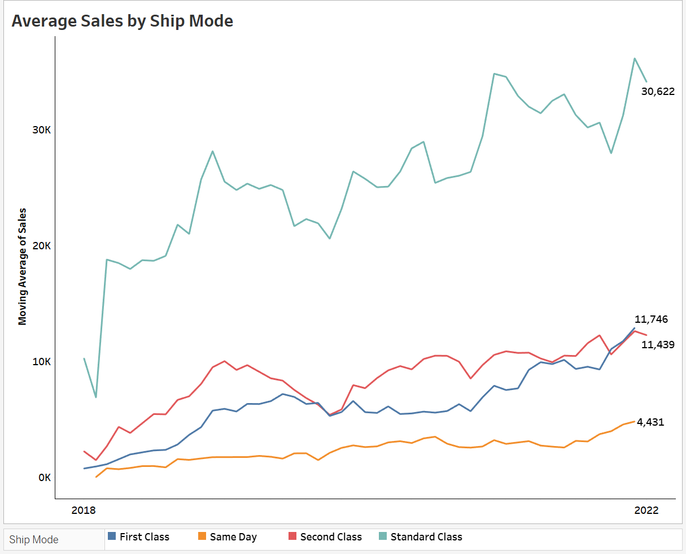Select the Same Day legend label
This screenshot has height=554, width=686.
(233, 537)
